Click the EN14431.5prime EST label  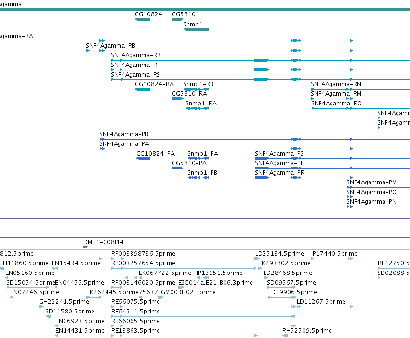tap(80, 331)
